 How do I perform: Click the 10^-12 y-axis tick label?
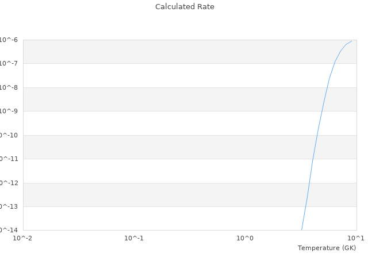(9, 183)
